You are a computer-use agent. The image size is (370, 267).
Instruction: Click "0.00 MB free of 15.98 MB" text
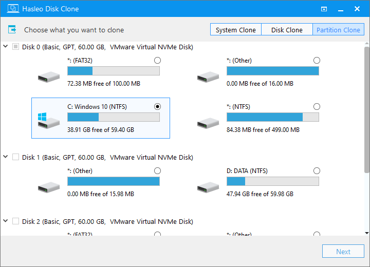point(101,194)
